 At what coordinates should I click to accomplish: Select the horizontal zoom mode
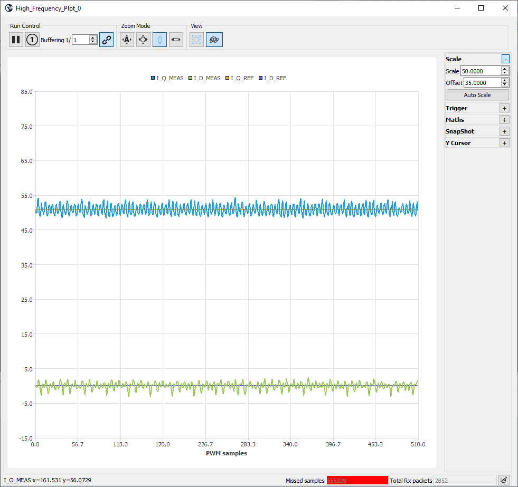click(176, 40)
